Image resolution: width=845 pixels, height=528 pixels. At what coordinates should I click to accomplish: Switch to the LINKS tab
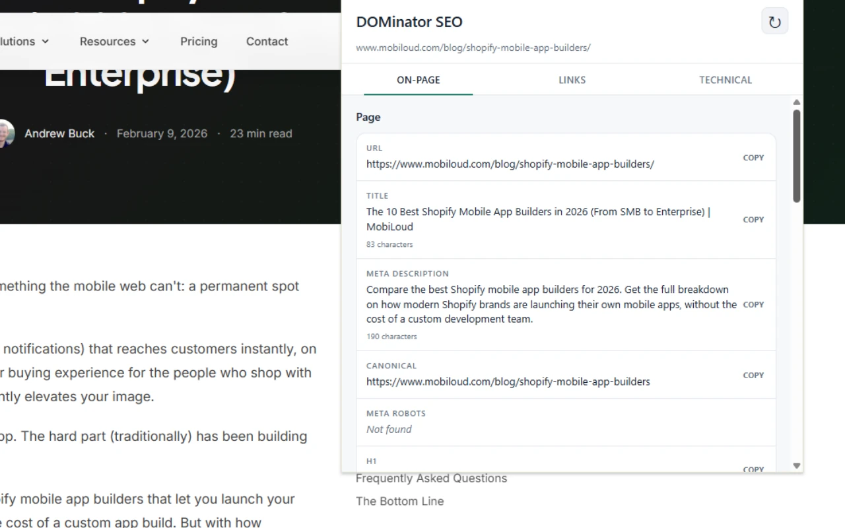point(572,80)
